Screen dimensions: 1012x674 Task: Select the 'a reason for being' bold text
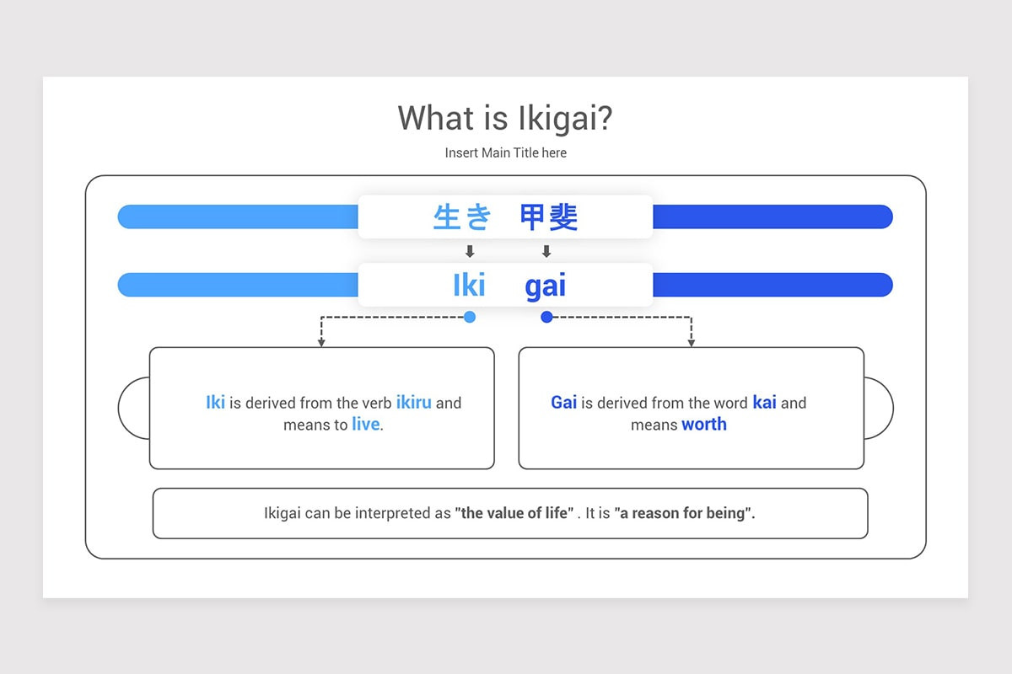tap(684, 513)
